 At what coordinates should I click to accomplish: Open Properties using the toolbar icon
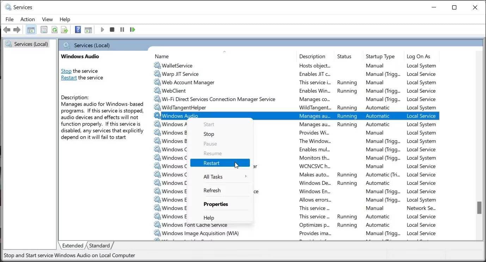[44, 30]
